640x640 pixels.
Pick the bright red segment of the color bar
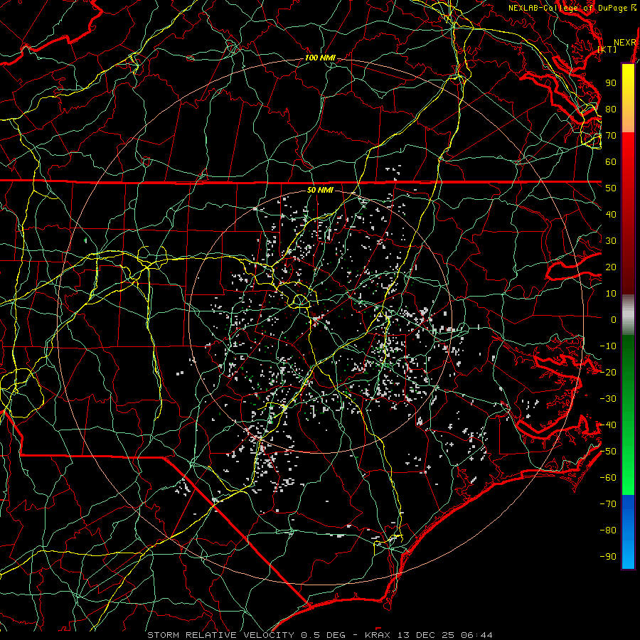click(628, 147)
